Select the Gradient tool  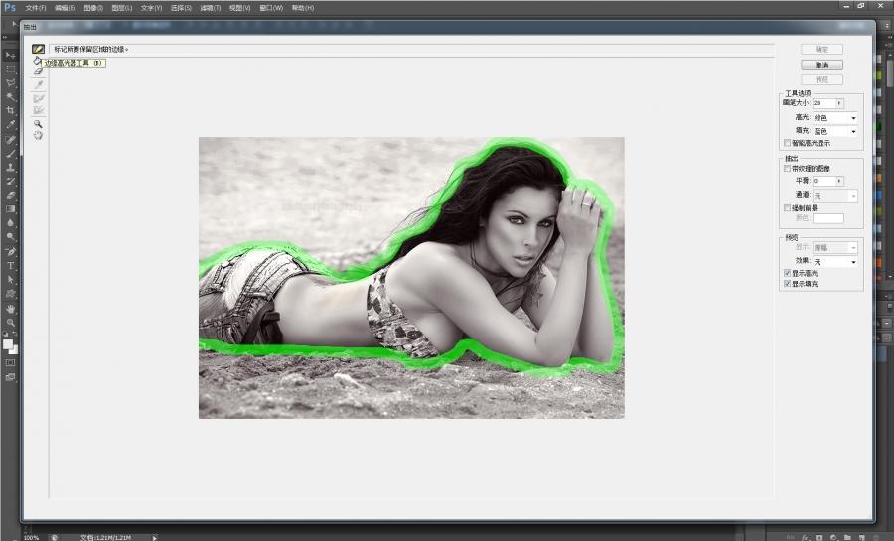coord(10,209)
